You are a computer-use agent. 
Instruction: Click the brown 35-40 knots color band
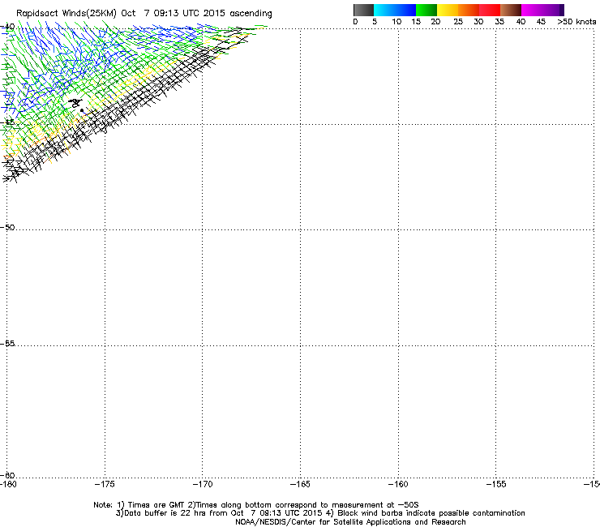pos(511,10)
